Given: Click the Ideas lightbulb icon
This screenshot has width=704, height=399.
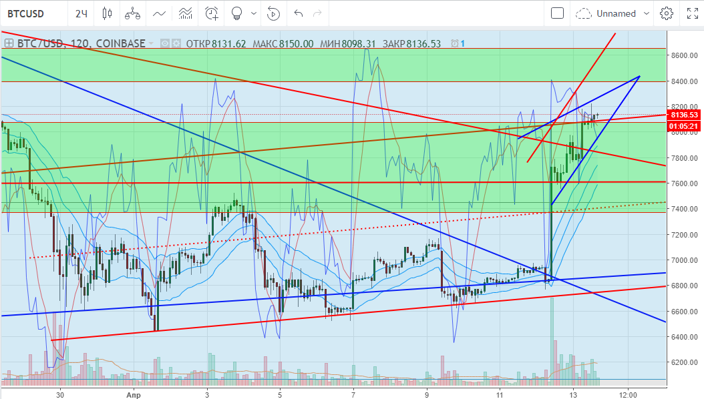Looking at the screenshot, I should (x=236, y=13).
